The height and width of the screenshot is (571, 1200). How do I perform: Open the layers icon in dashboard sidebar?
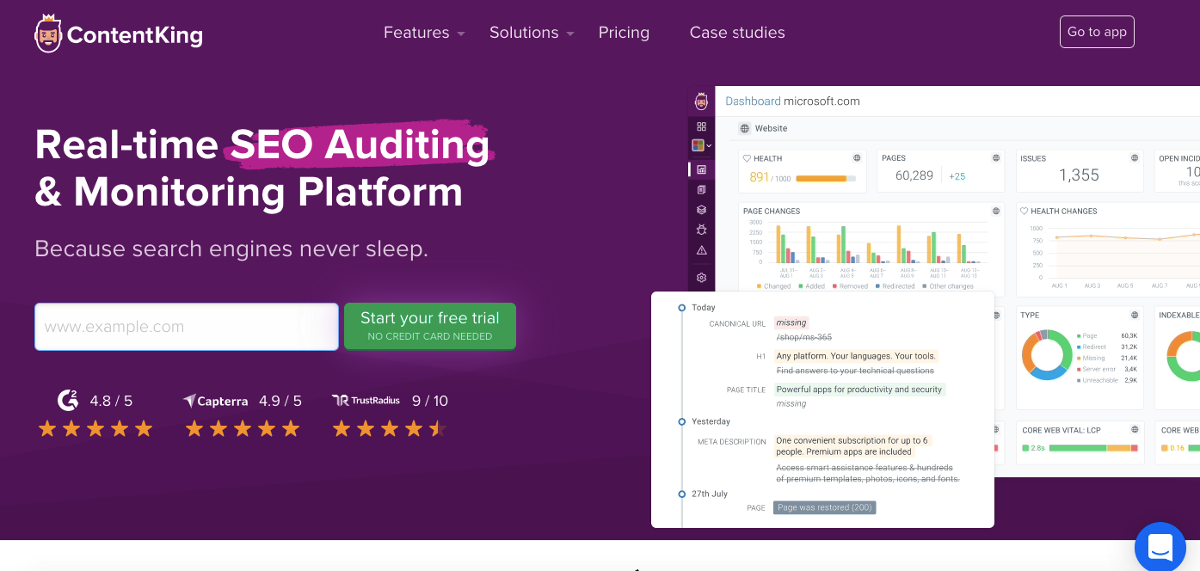pos(701,210)
